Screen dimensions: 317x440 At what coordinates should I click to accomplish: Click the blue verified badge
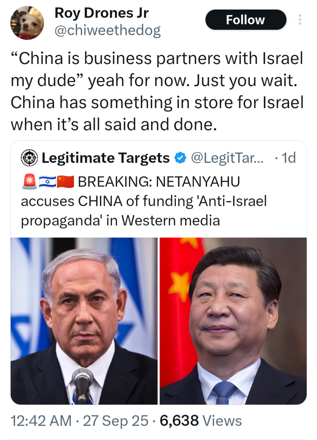[x=180, y=158]
